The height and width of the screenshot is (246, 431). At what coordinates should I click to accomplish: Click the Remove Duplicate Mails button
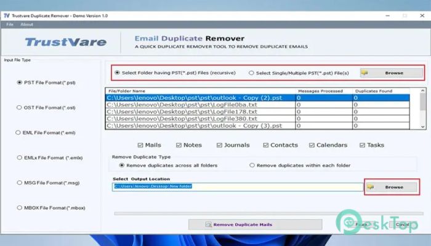point(255,224)
